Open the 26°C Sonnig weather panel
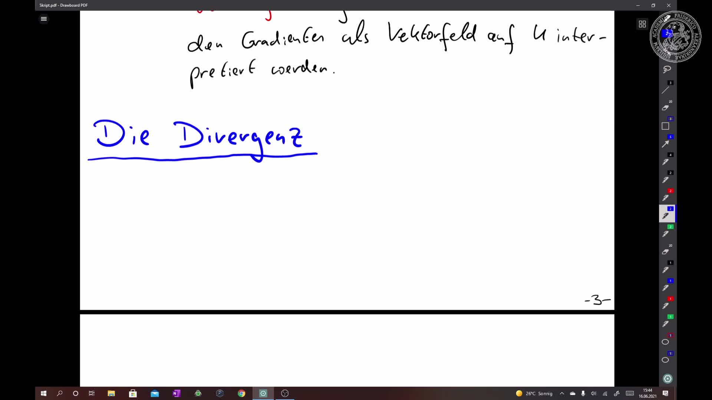The image size is (712, 400). (x=534, y=393)
